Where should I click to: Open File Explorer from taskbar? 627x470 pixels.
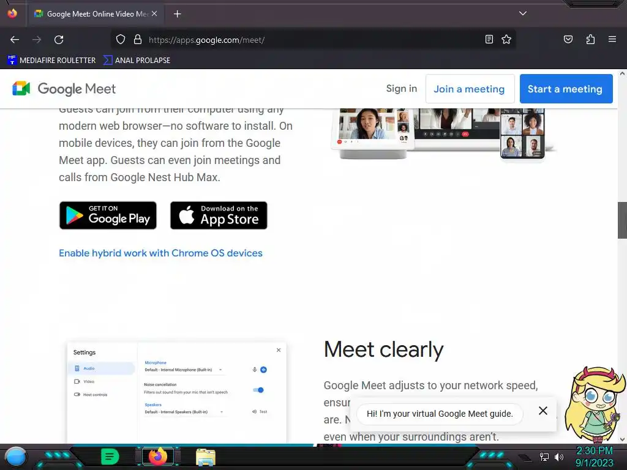[206, 457]
